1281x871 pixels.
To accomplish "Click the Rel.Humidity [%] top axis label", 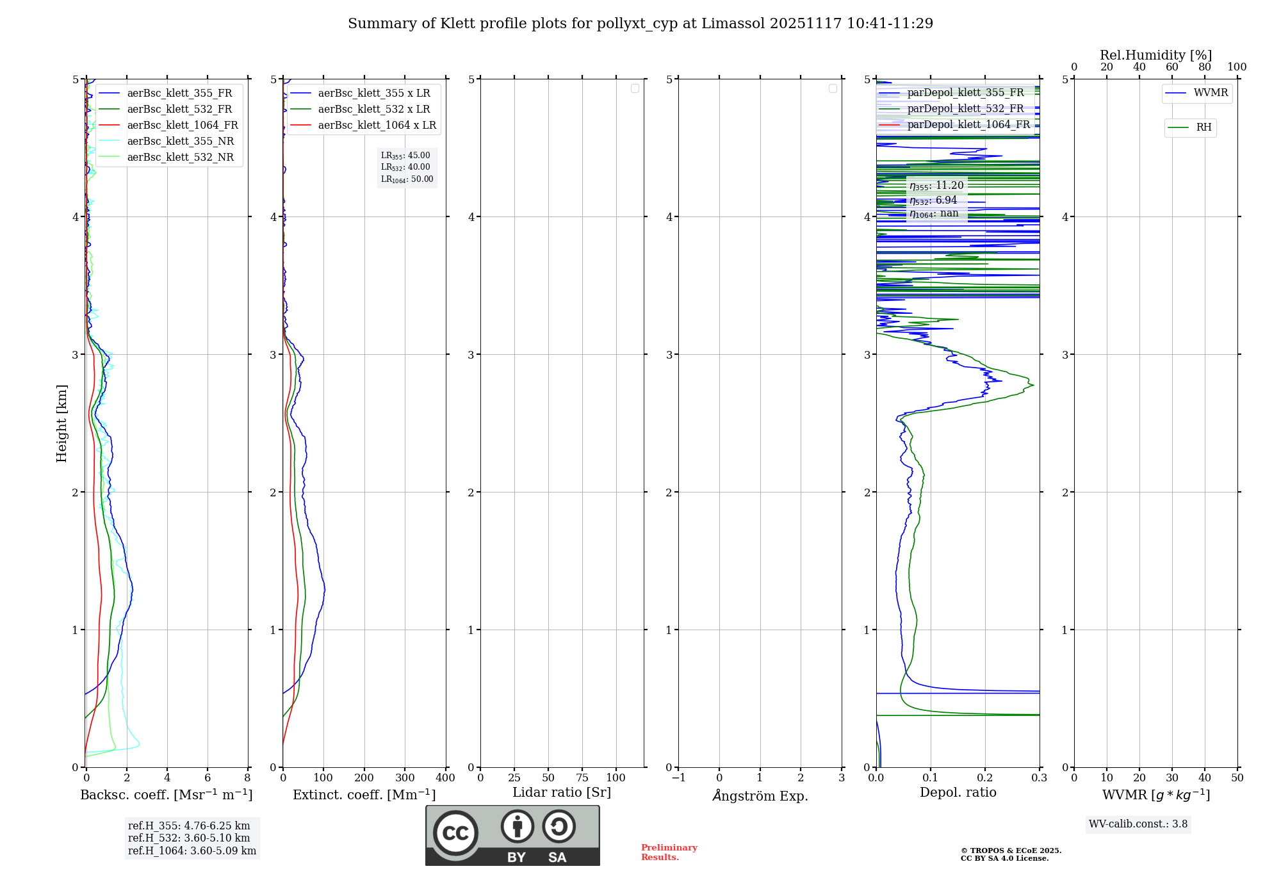I will click(x=1155, y=55).
